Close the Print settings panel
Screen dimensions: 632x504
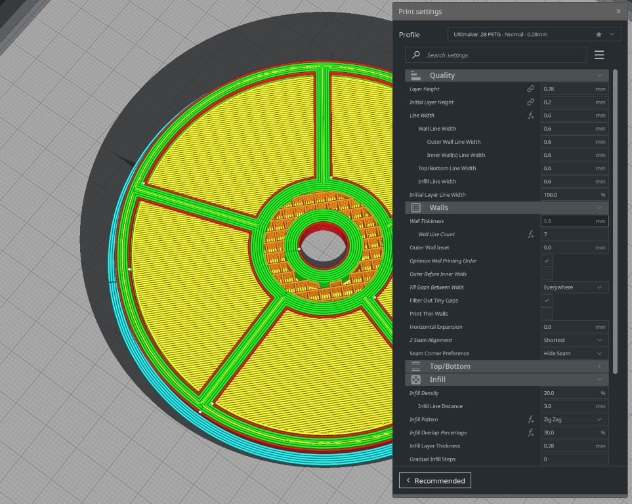pos(618,11)
